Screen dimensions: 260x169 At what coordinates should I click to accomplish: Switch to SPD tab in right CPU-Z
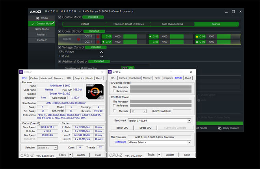coord(157,78)
